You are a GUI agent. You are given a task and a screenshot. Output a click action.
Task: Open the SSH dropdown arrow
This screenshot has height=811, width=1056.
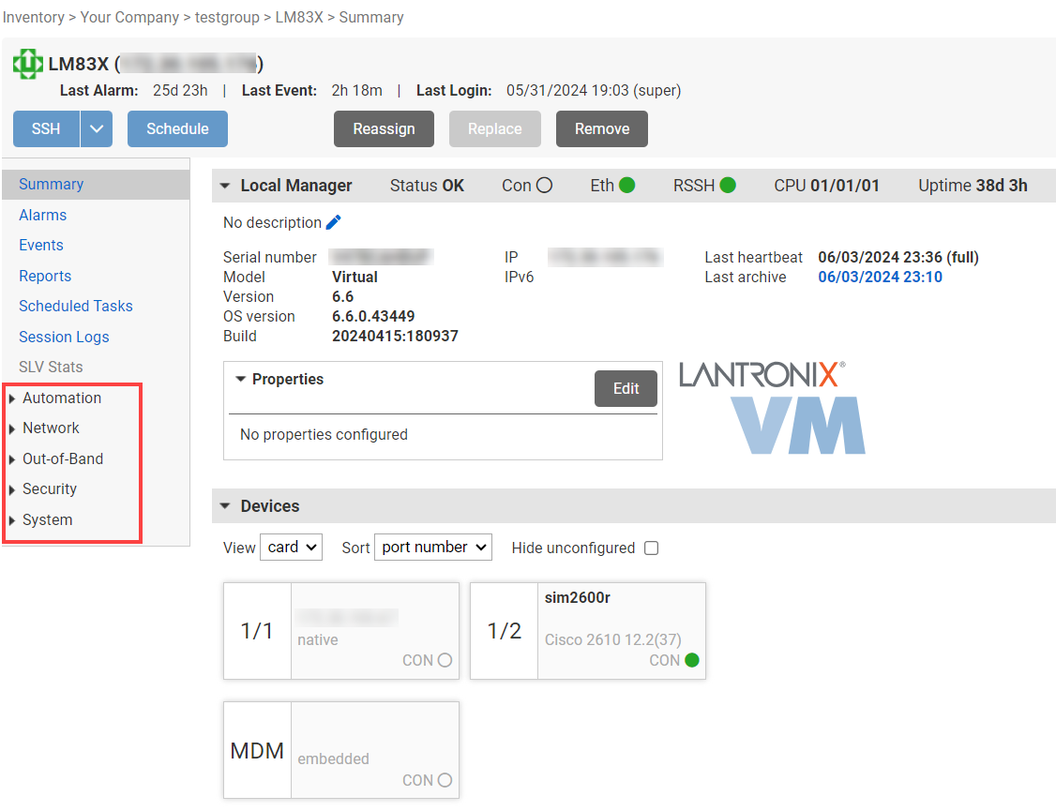click(x=97, y=128)
